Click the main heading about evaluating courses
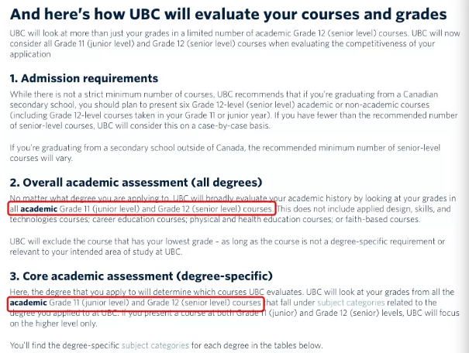Image resolution: width=469 pixels, height=353 pixels. click(228, 15)
